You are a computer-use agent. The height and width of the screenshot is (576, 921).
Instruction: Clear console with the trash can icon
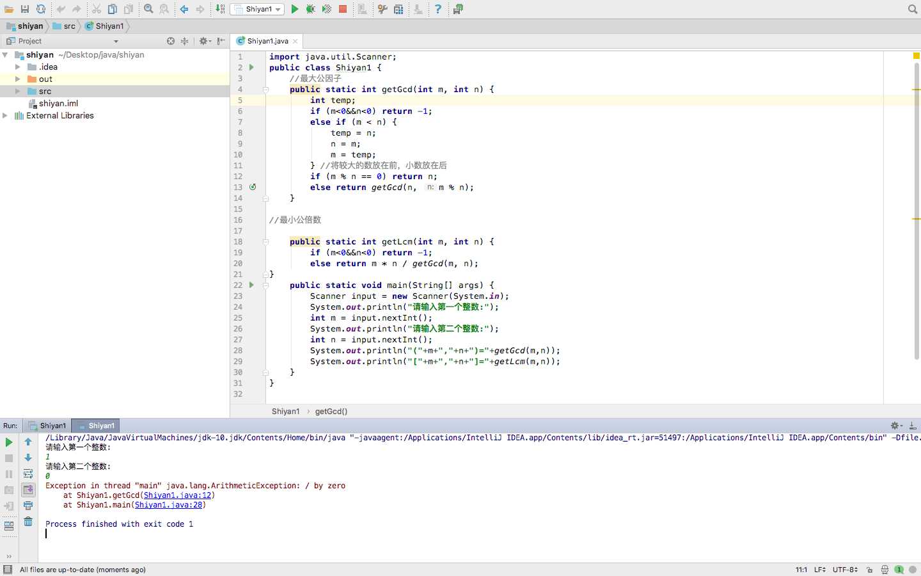[x=28, y=522]
